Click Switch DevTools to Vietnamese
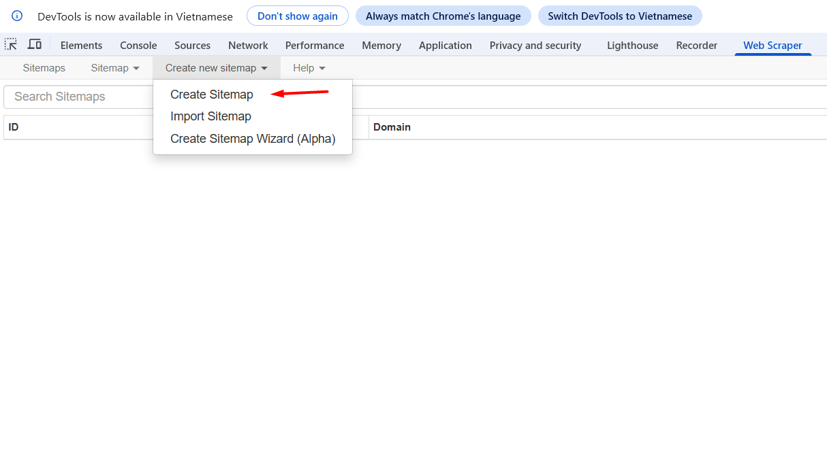The width and height of the screenshot is (827, 453). click(x=619, y=16)
